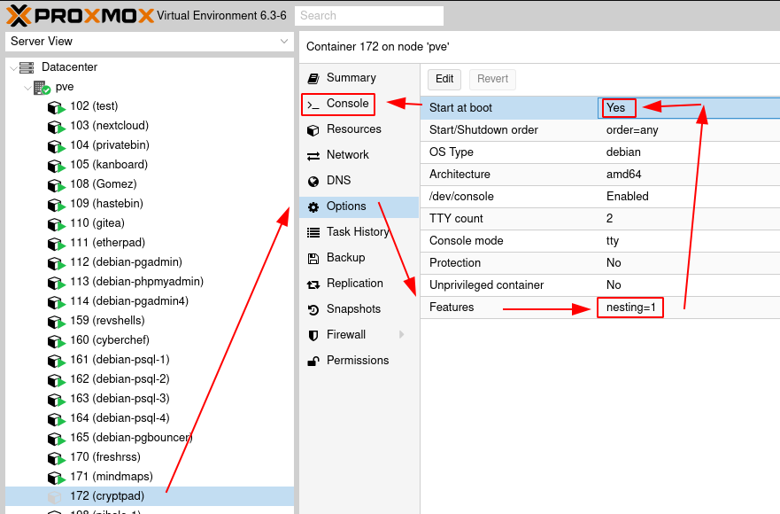Collapse the pve node expander

coord(27,88)
